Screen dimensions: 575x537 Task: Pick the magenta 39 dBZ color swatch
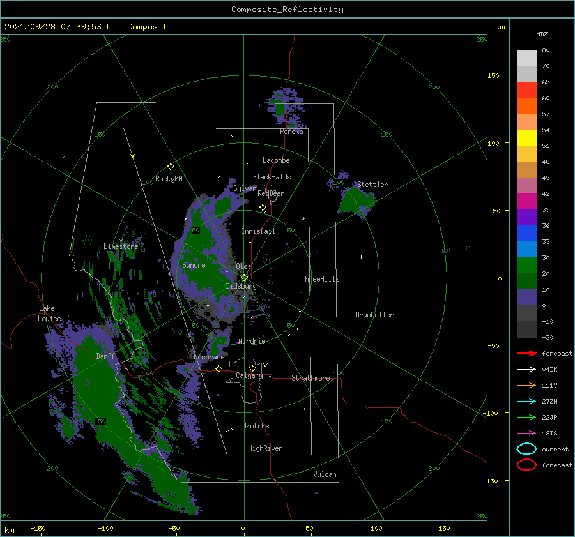[526, 201]
